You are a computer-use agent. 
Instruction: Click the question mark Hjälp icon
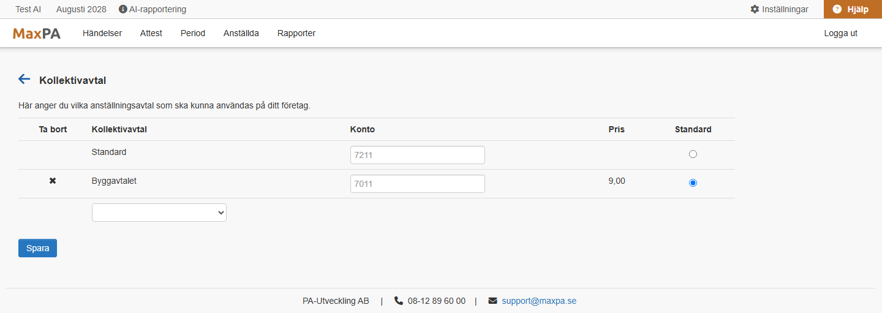pos(837,9)
